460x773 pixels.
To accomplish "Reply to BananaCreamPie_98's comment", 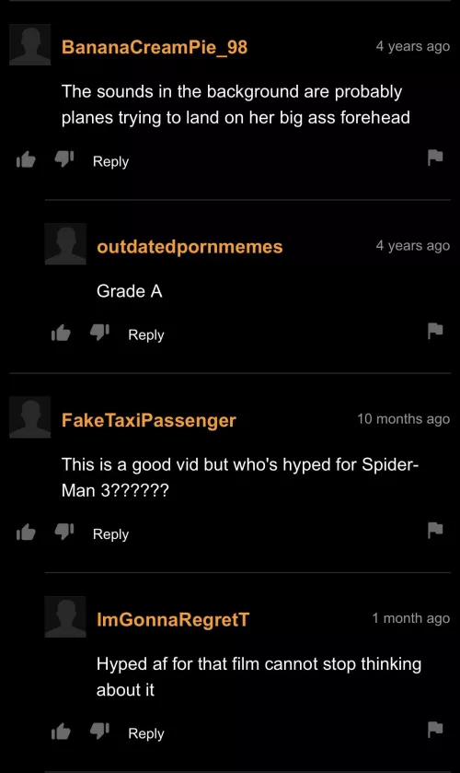I will click(110, 162).
